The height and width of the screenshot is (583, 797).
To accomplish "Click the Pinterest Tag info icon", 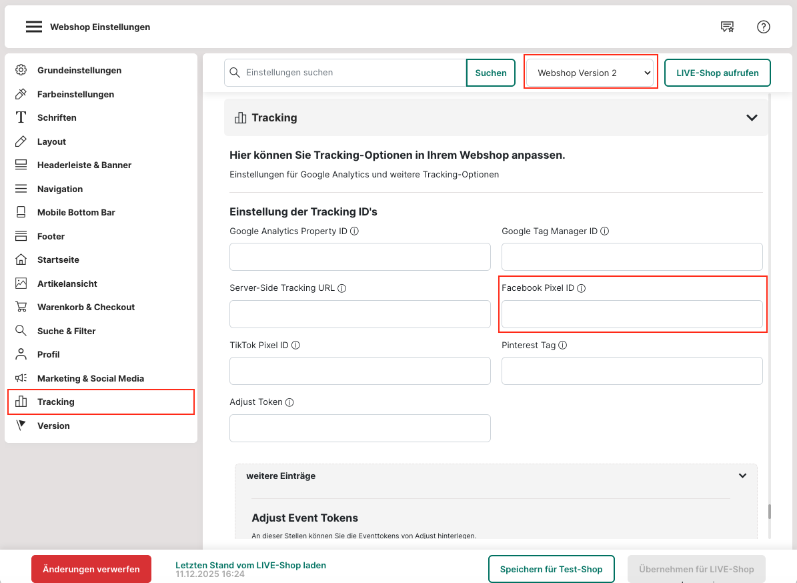I will (562, 346).
